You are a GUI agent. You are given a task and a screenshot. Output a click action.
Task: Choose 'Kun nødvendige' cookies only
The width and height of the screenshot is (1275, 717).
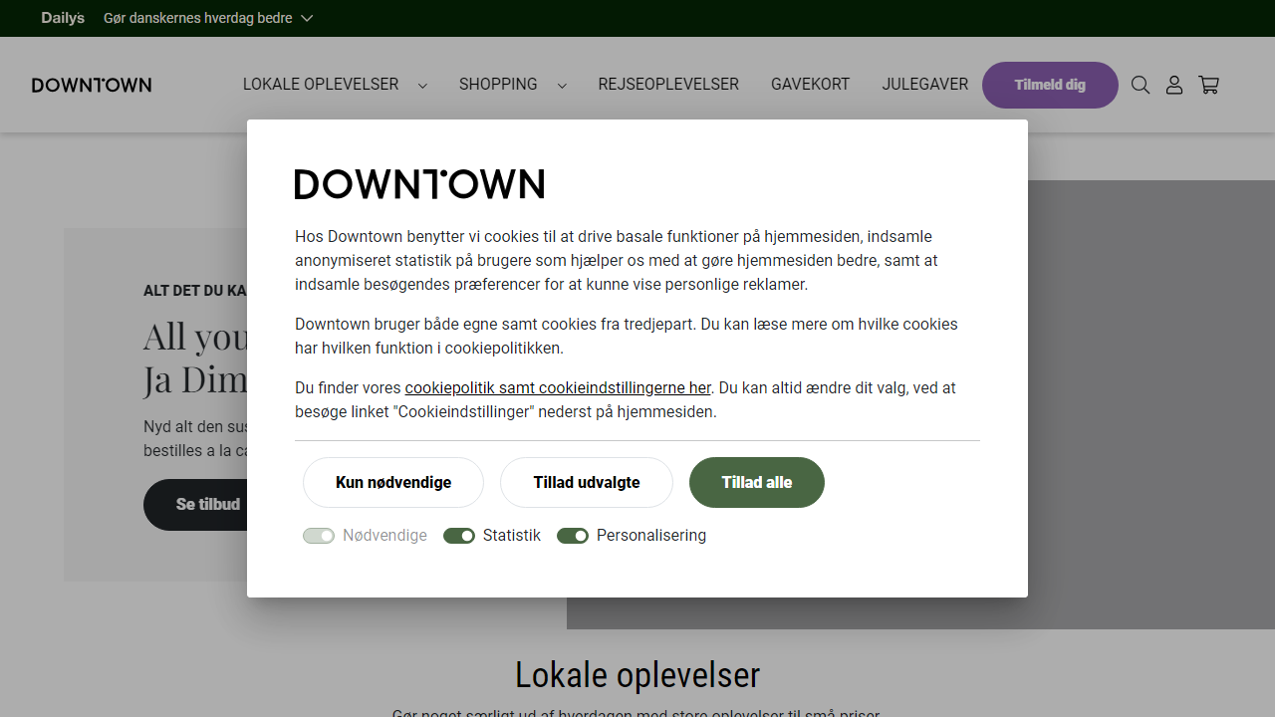tap(392, 482)
